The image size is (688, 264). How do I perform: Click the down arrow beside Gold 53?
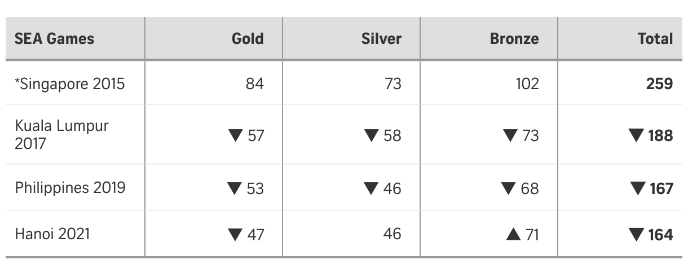[235, 188]
